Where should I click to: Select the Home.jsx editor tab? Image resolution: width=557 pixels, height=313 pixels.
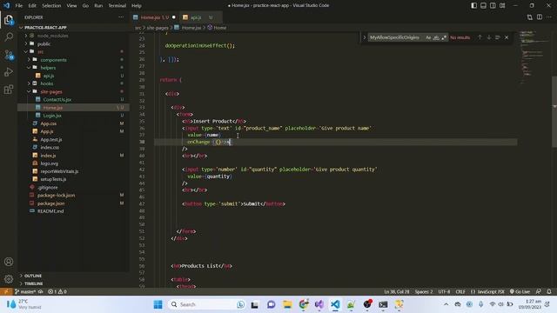pos(154,17)
